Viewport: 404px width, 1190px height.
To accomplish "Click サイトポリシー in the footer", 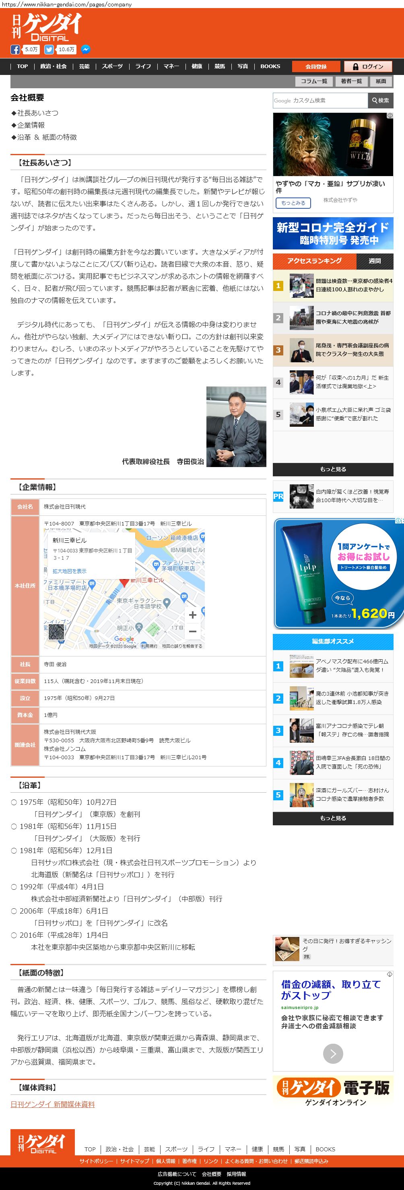I will (x=96, y=1161).
